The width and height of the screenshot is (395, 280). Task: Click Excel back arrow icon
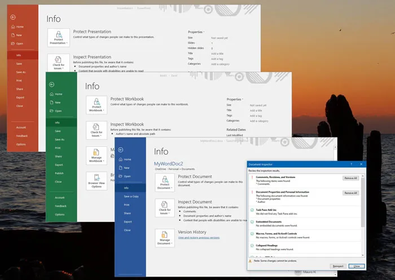(52, 85)
